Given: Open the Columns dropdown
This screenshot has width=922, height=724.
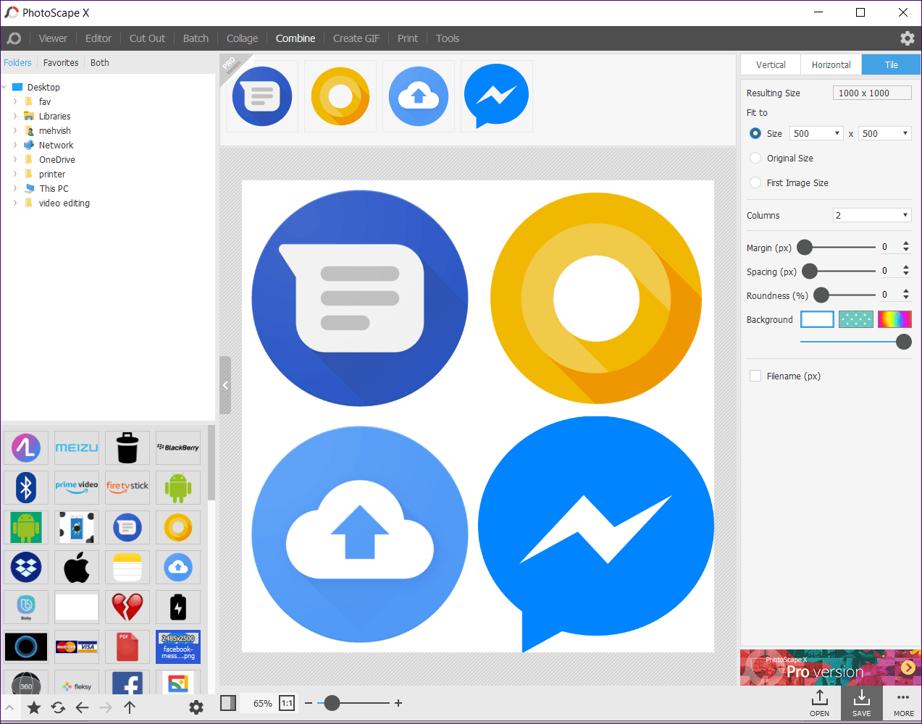Looking at the screenshot, I should point(872,215).
